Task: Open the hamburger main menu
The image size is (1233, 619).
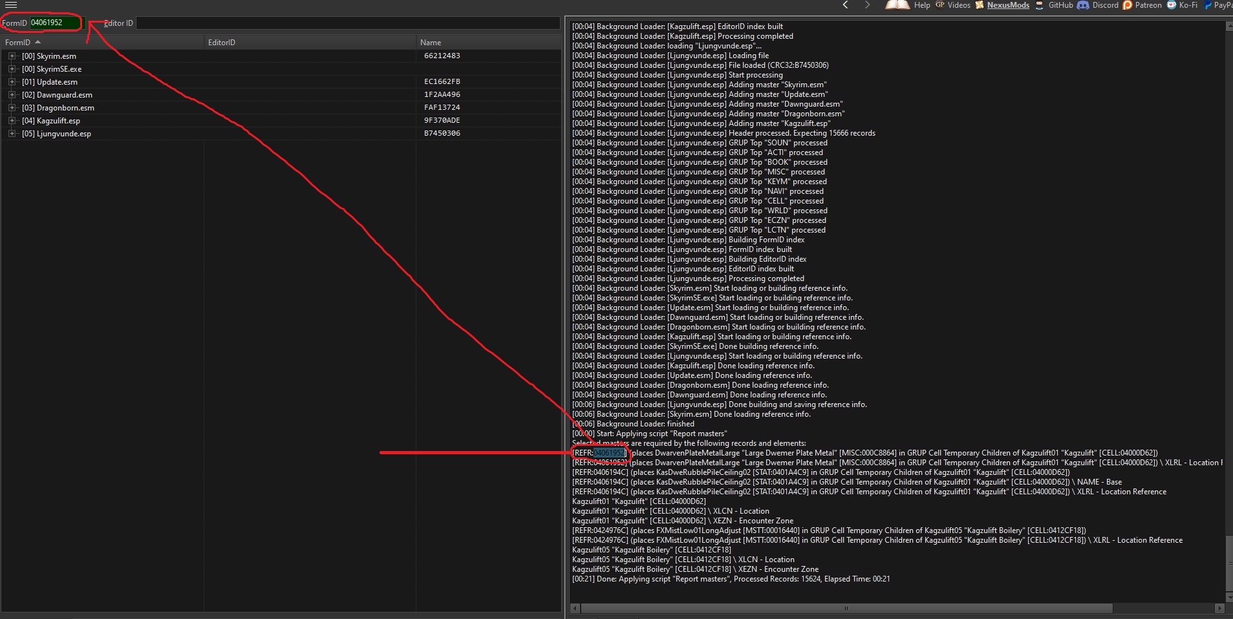Action: (x=10, y=5)
